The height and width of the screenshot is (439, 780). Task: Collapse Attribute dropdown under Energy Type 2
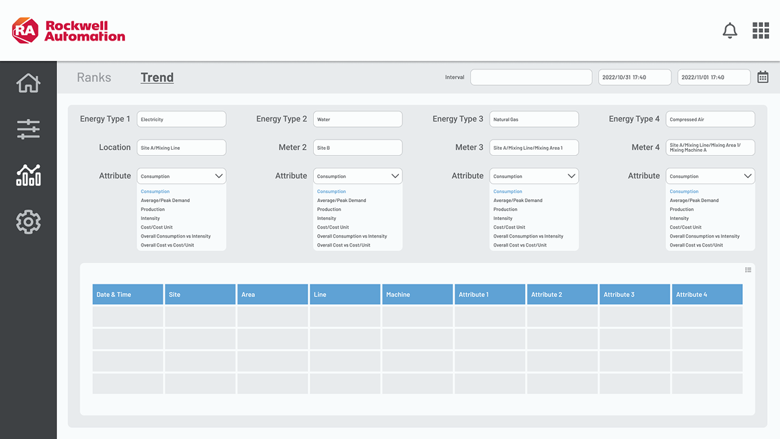358,176
